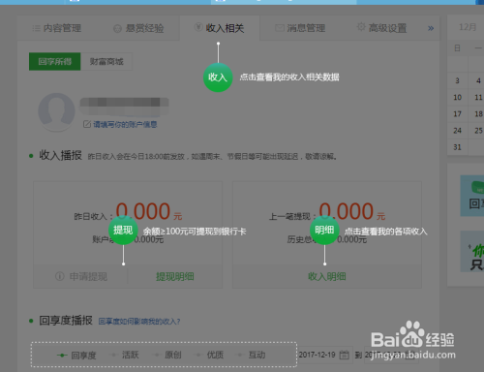Open the 消息管理 tab
Viewport: 484px width, 372px height.
[x=300, y=28]
